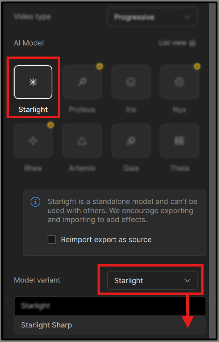Choose the Artemis triangle model icon
The image size is (219, 342).
pos(82,141)
